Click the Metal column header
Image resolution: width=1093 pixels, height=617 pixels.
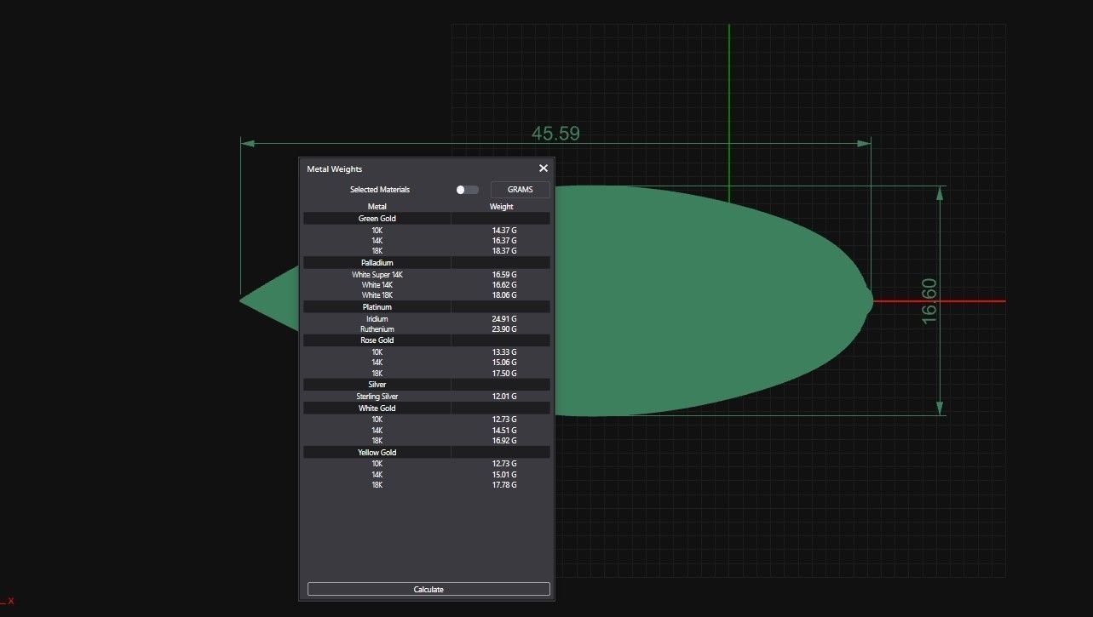pos(377,207)
